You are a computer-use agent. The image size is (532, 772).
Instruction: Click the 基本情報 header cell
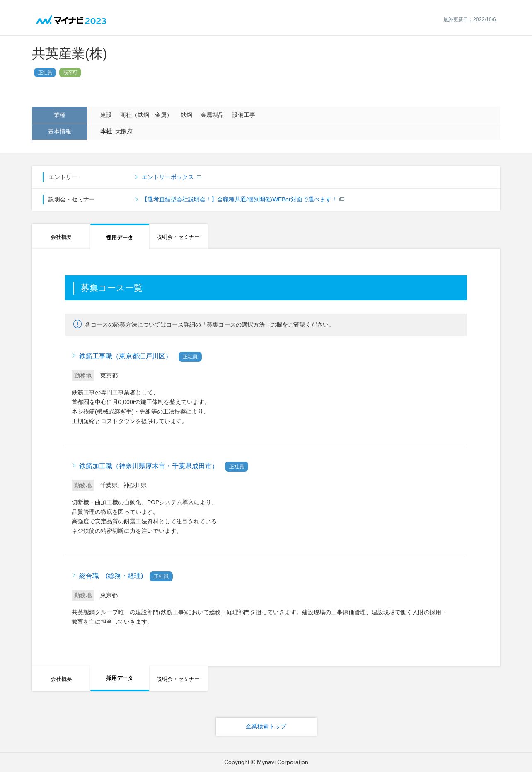[x=59, y=131]
